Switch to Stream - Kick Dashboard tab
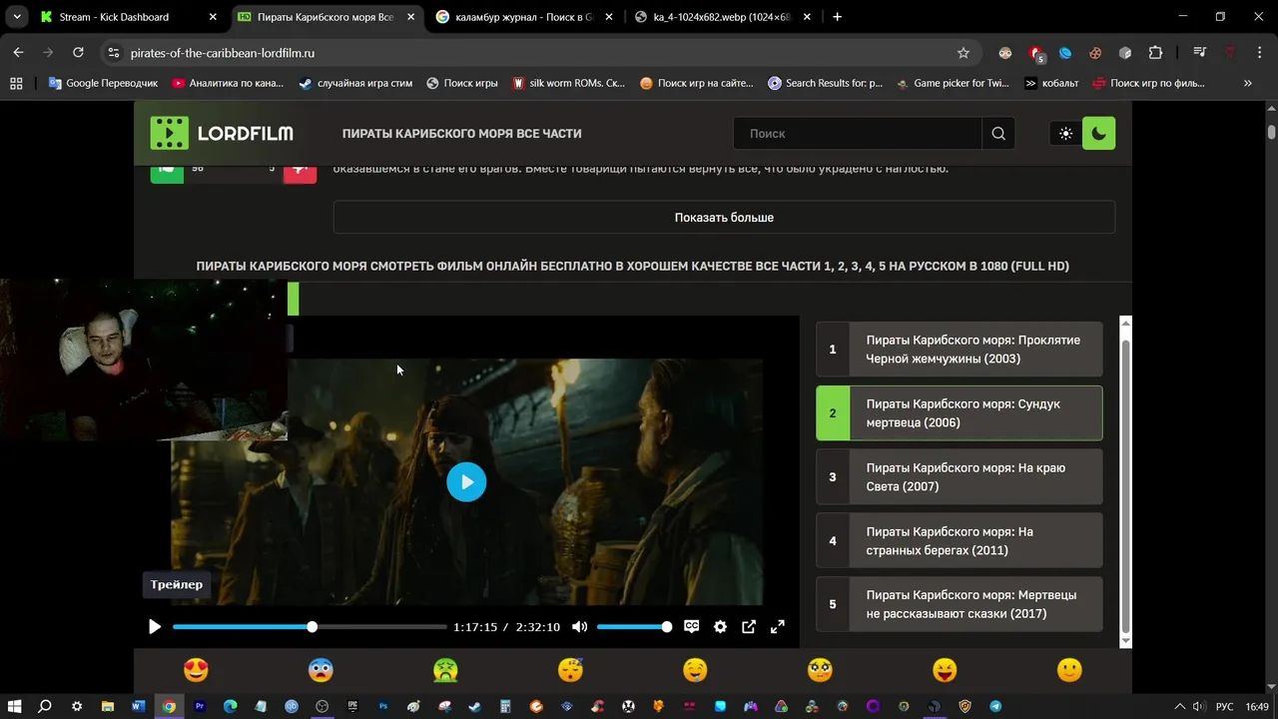The image size is (1278, 719). coord(128,17)
